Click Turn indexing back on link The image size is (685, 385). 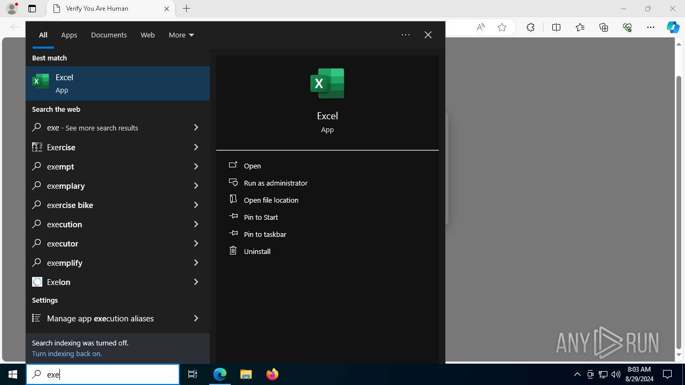tap(67, 353)
